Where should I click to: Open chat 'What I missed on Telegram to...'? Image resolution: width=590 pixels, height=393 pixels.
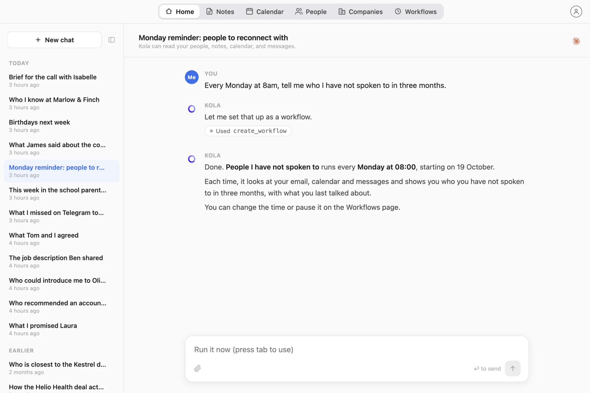(x=62, y=216)
